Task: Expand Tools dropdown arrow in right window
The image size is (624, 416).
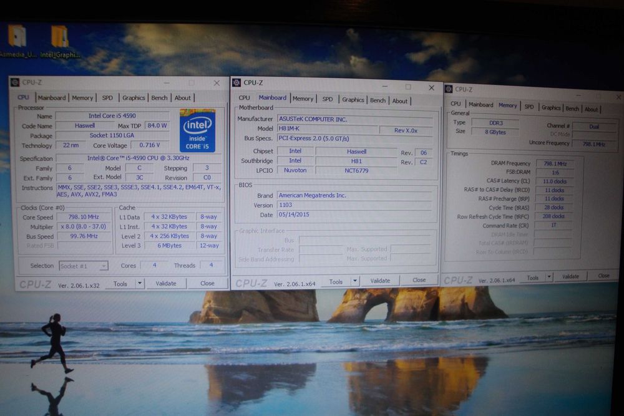Action: tap(549, 276)
